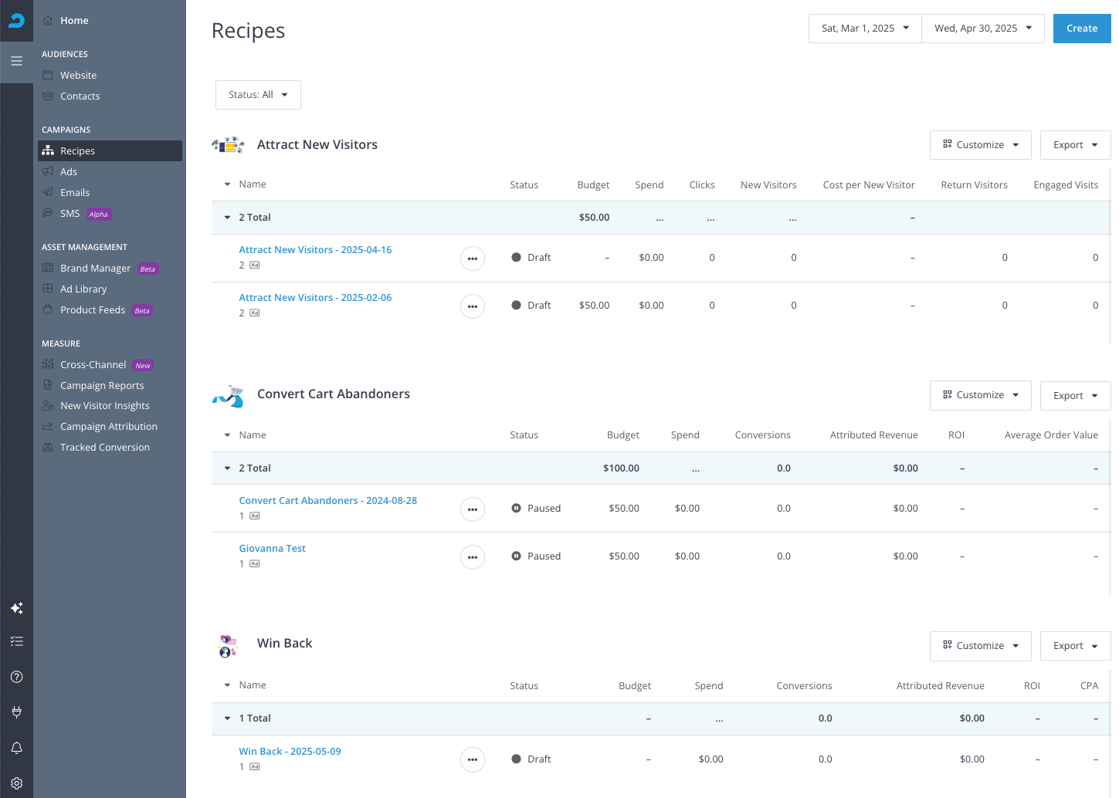Screen dimensions: 1119x798
Task: Open the settings gear icon
Action: (16, 783)
